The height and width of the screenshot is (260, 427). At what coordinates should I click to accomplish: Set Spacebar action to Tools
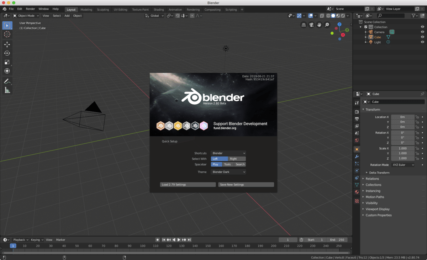click(227, 164)
